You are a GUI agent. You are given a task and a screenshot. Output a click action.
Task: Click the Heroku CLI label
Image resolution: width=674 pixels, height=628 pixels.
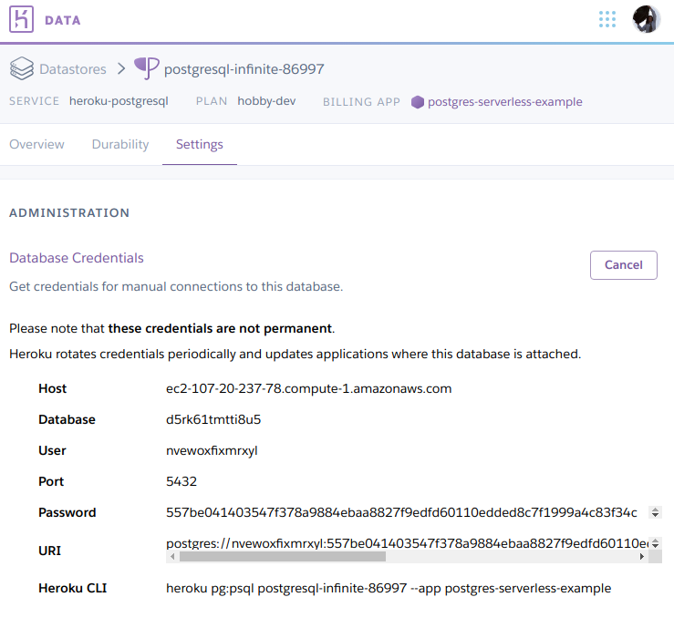pos(73,588)
